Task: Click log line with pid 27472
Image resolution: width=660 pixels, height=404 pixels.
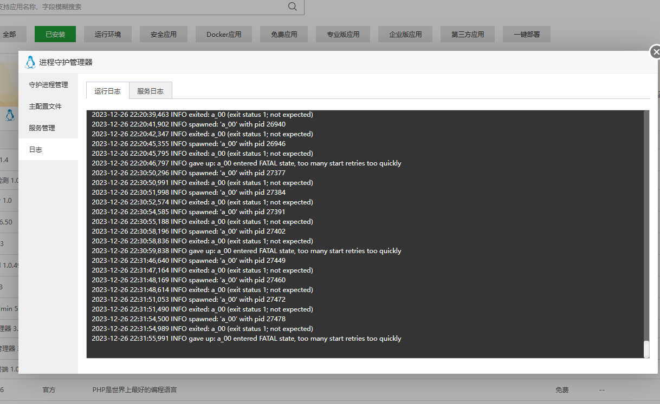Action: (x=189, y=300)
